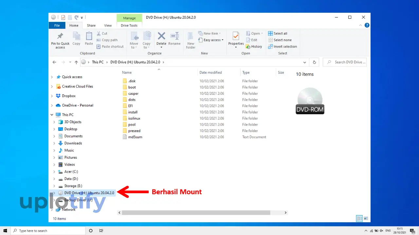
Task: Open the New item dropdown
Action: click(209, 33)
